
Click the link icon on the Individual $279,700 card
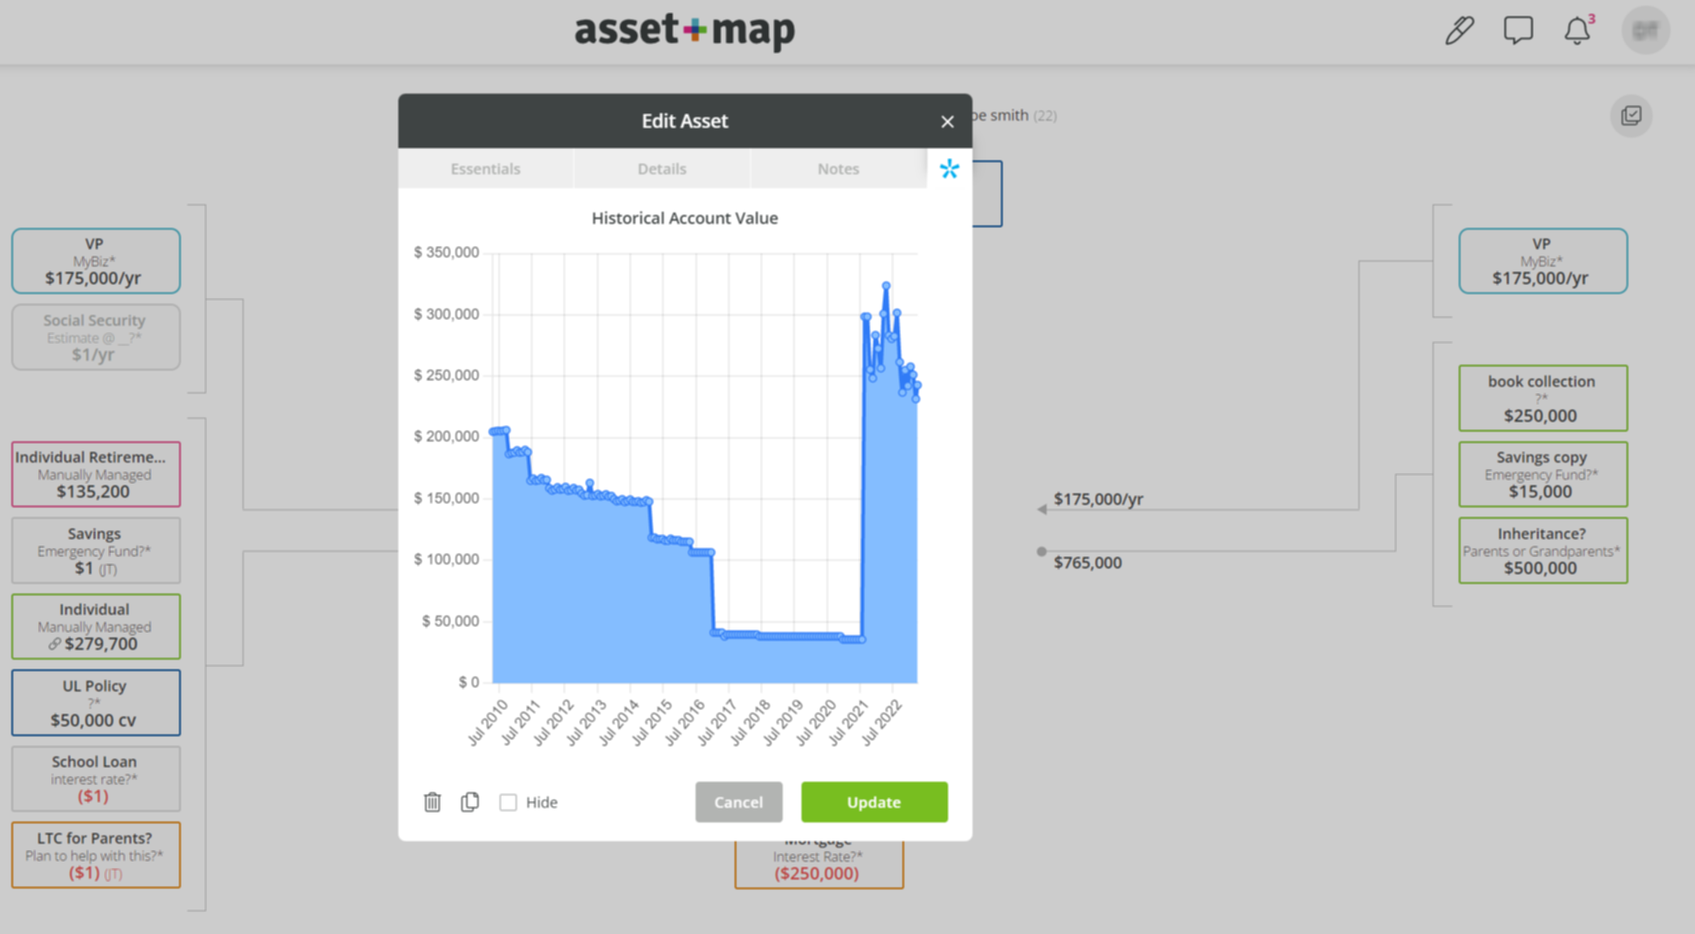(54, 643)
